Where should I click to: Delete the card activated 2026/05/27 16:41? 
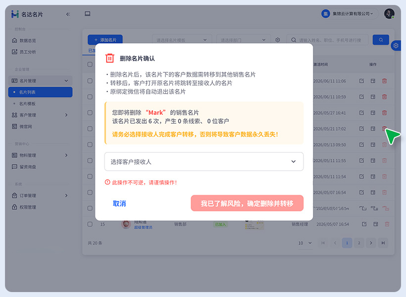385,113
